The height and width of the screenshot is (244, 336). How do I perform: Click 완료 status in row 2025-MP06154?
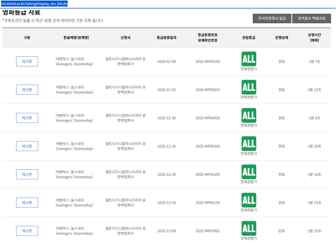pos(282,203)
